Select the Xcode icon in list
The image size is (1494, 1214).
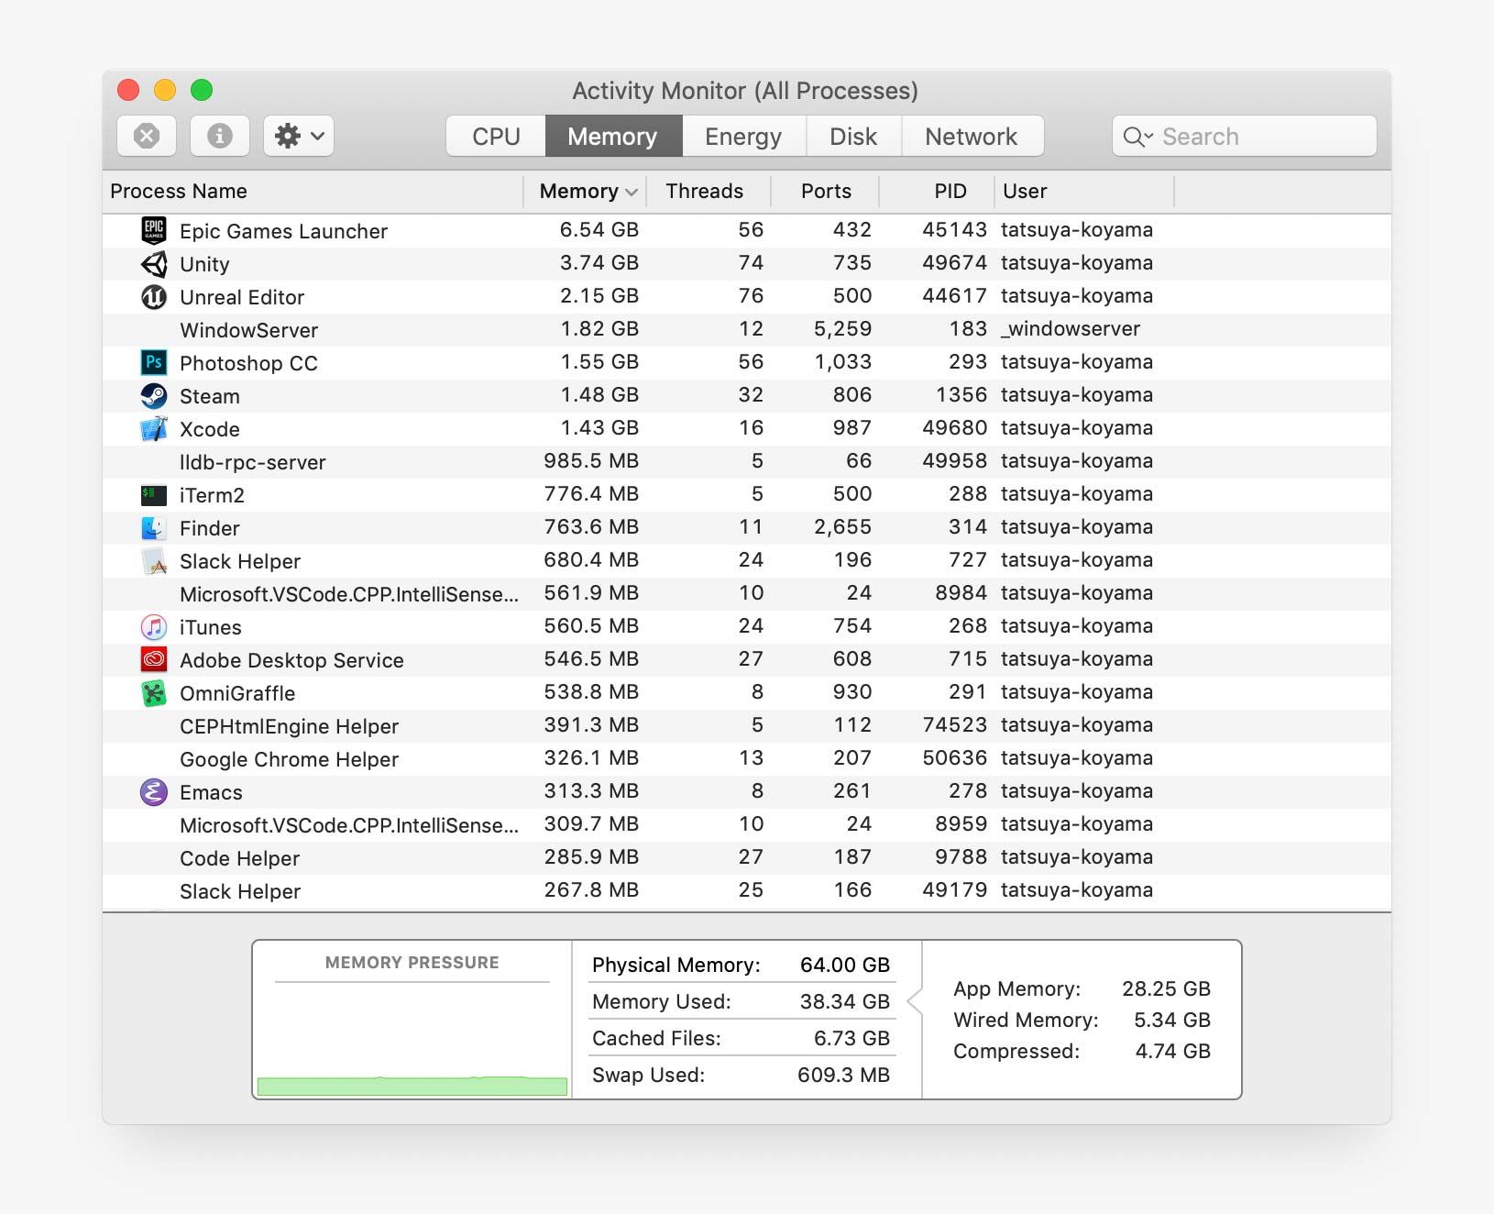pos(154,428)
